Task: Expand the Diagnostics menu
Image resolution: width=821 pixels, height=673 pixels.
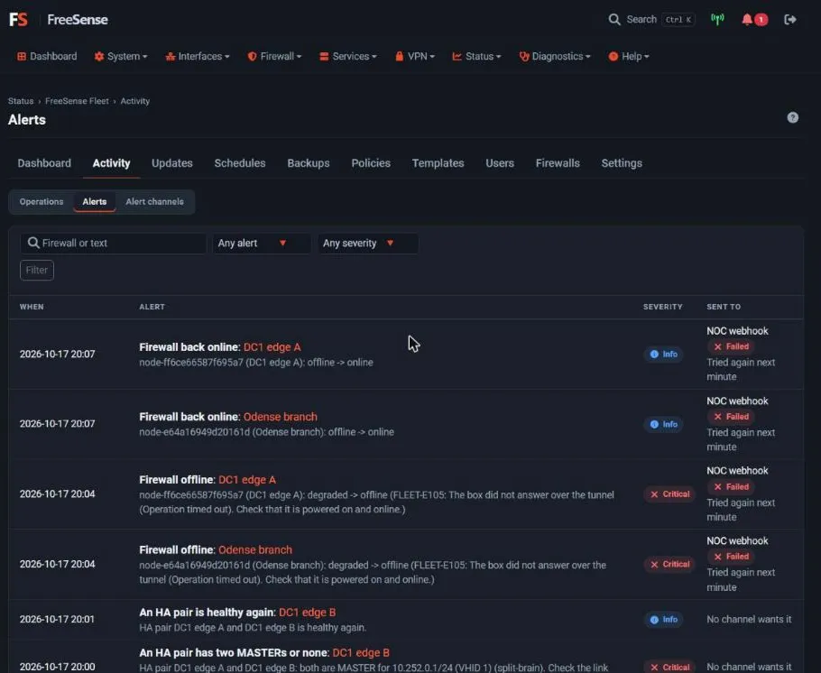Action: [555, 56]
